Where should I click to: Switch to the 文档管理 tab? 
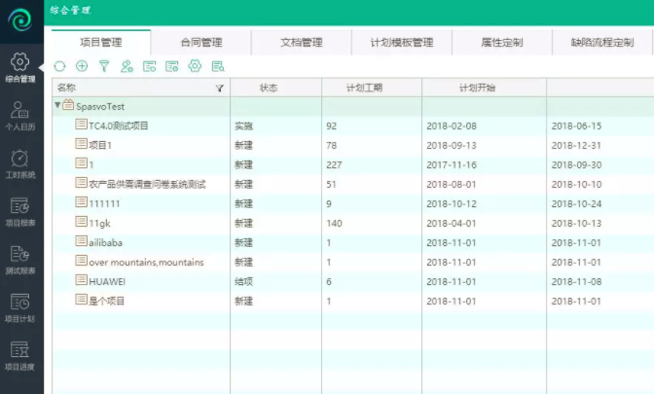[x=301, y=43]
